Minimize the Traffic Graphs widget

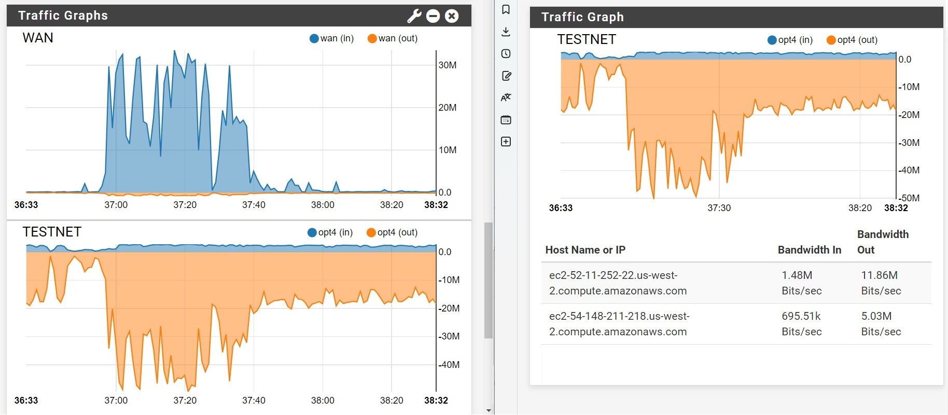[433, 16]
